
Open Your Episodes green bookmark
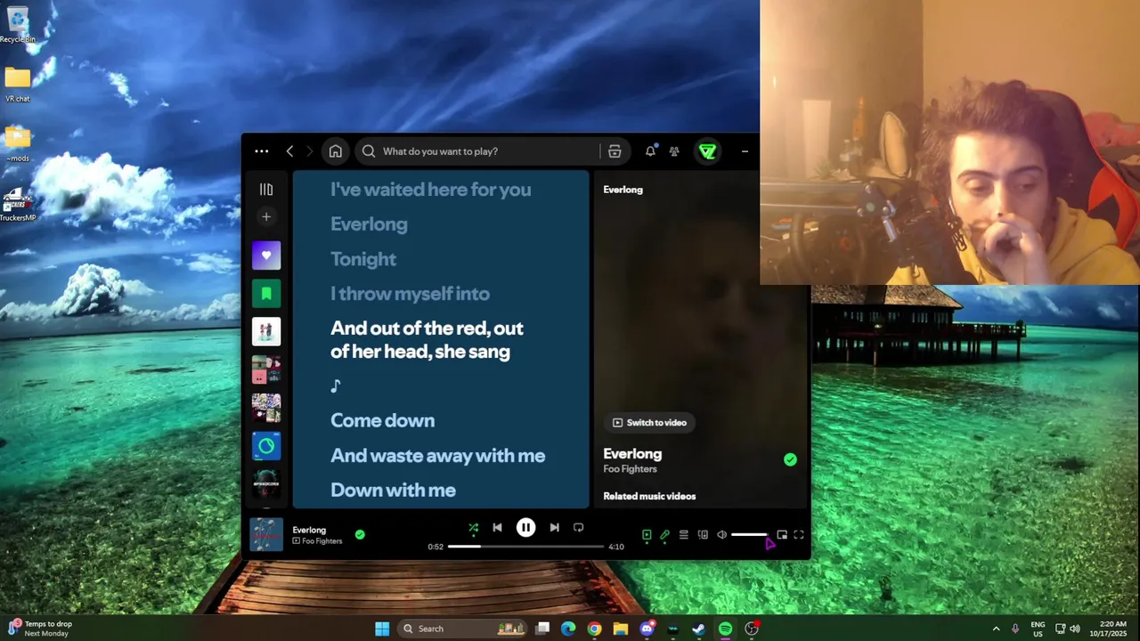click(x=266, y=293)
